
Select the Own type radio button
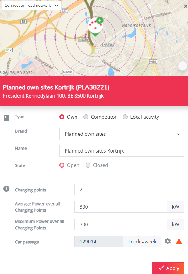click(62, 117)
